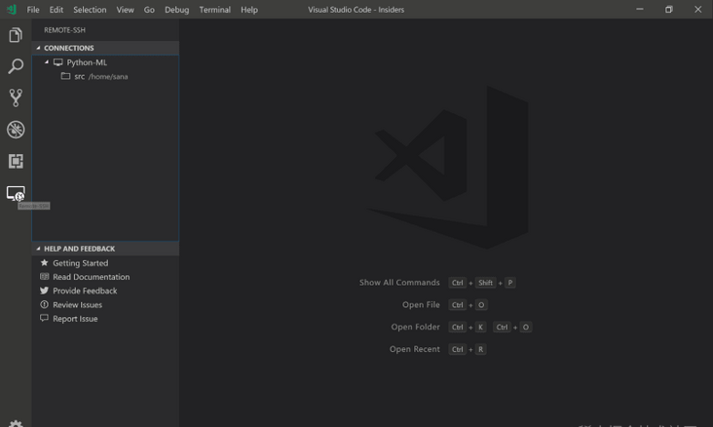Image resolution: width=713 pixels, height=427 pixels.
Task: Open the Debug view icon
Action: coord(16,130)
